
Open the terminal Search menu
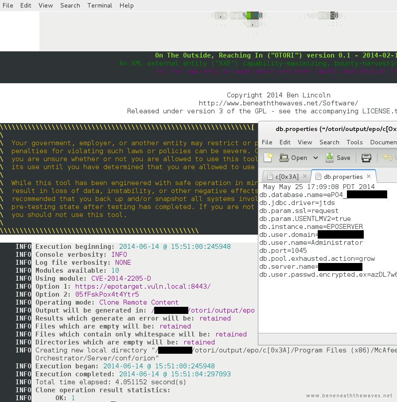click(70, 5)
